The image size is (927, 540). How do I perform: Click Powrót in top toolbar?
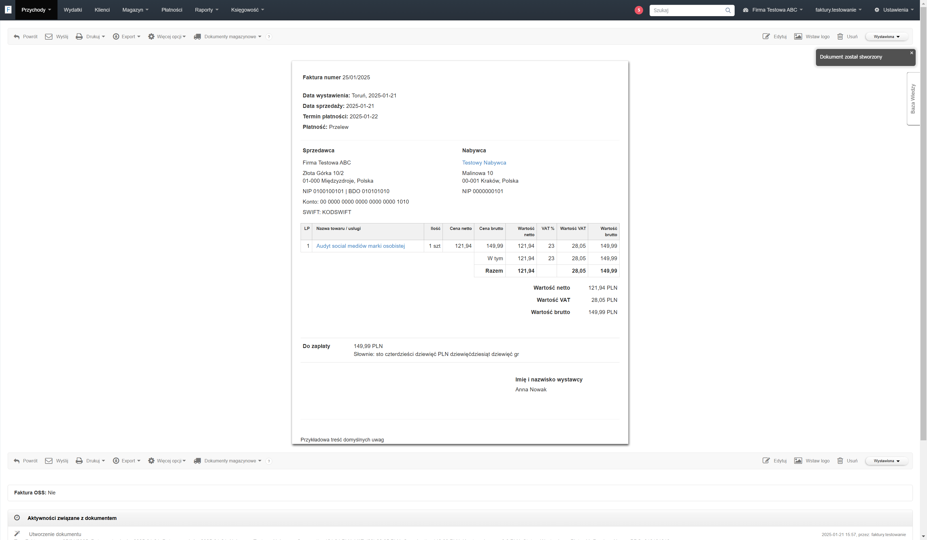pyautogui.click(x=25, y=37)
